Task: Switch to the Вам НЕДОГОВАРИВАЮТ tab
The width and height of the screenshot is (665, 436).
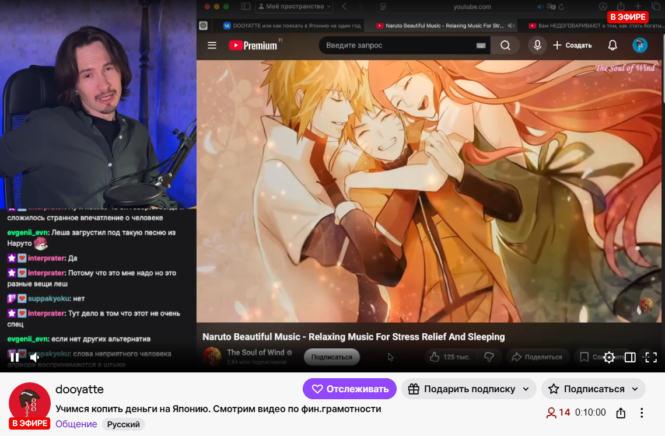Action: pyautogui.click(x=596, y=26)
